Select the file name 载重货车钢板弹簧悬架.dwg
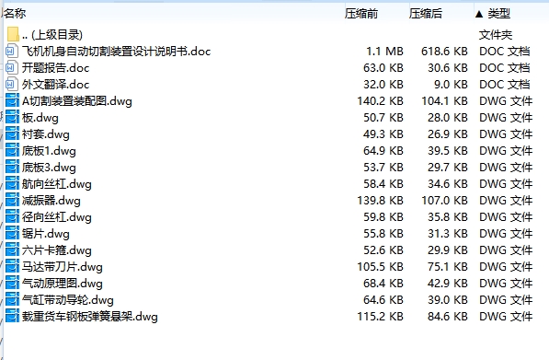549x360 pixels. 89,317
